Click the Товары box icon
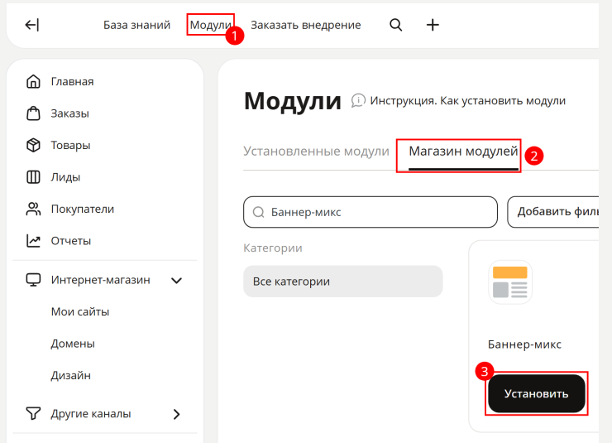612x443 pixels. pyautogui.click(x=33, y=145)
